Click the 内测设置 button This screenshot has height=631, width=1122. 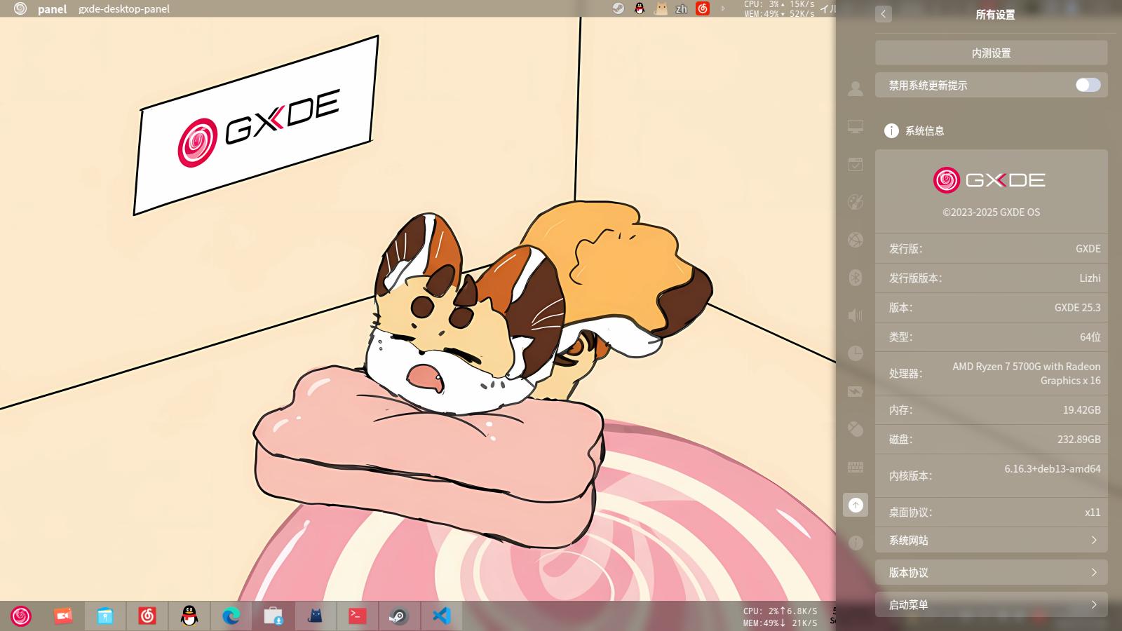click(x=992, y=53)
